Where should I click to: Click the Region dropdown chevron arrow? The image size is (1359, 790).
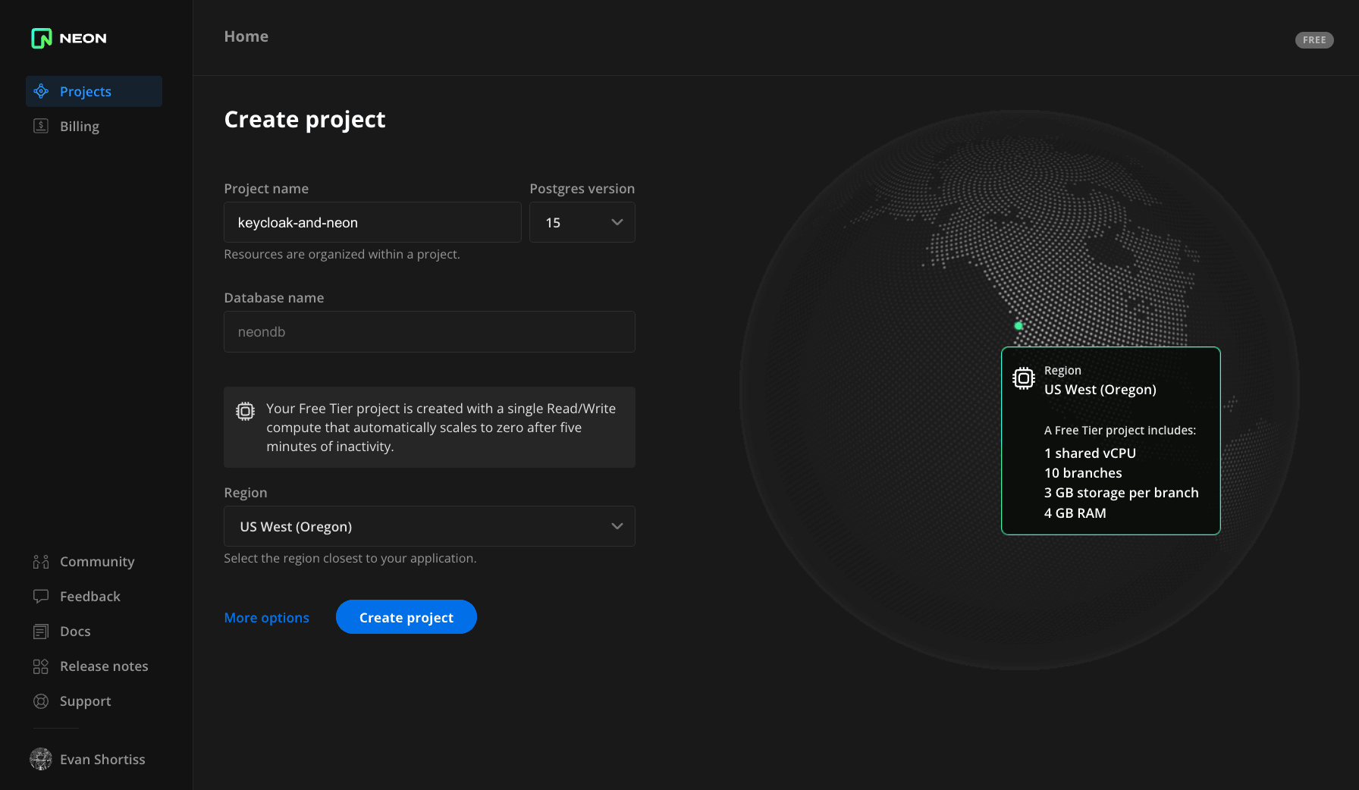(617, 526)
